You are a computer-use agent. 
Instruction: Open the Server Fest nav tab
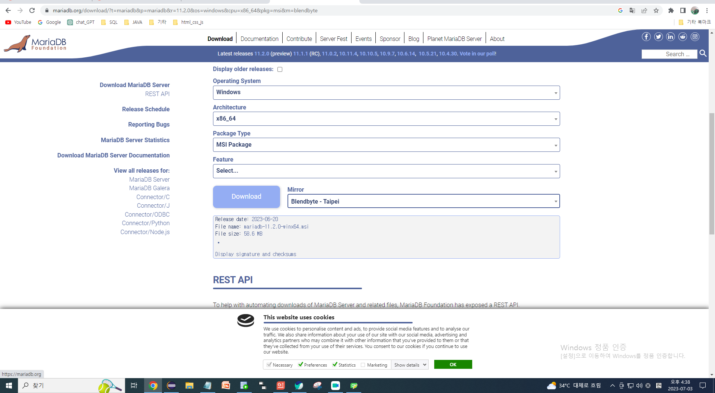click(334, 39)
